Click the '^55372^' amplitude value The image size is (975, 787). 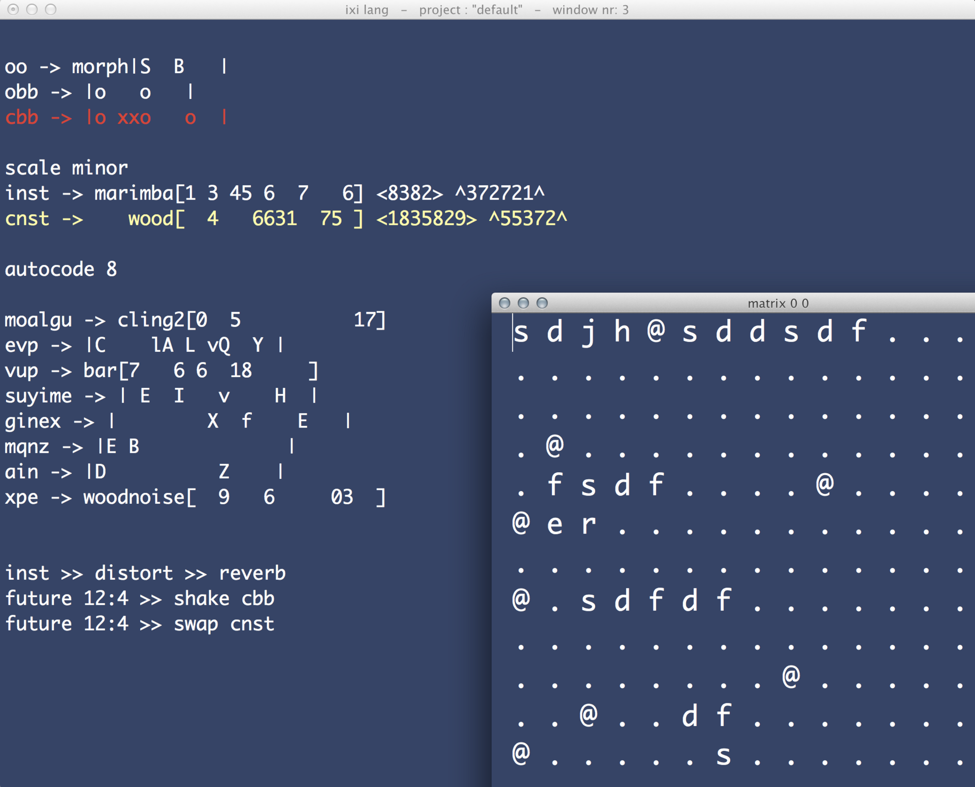[x=528, y=219]
